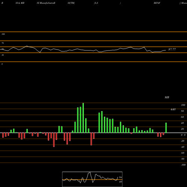Click the MR panel title label

tap(167, 97)
